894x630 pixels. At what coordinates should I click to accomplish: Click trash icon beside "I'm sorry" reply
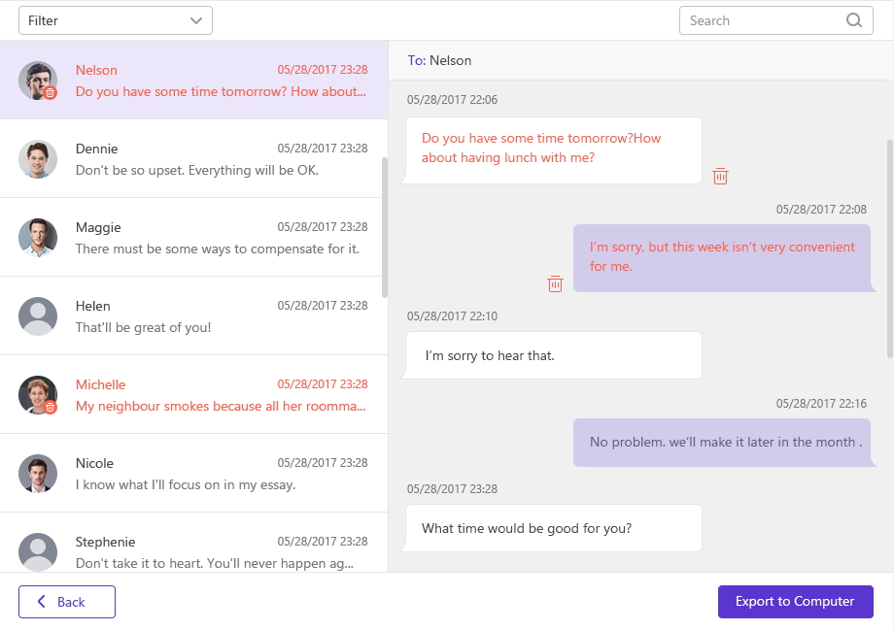click(555, 283)
